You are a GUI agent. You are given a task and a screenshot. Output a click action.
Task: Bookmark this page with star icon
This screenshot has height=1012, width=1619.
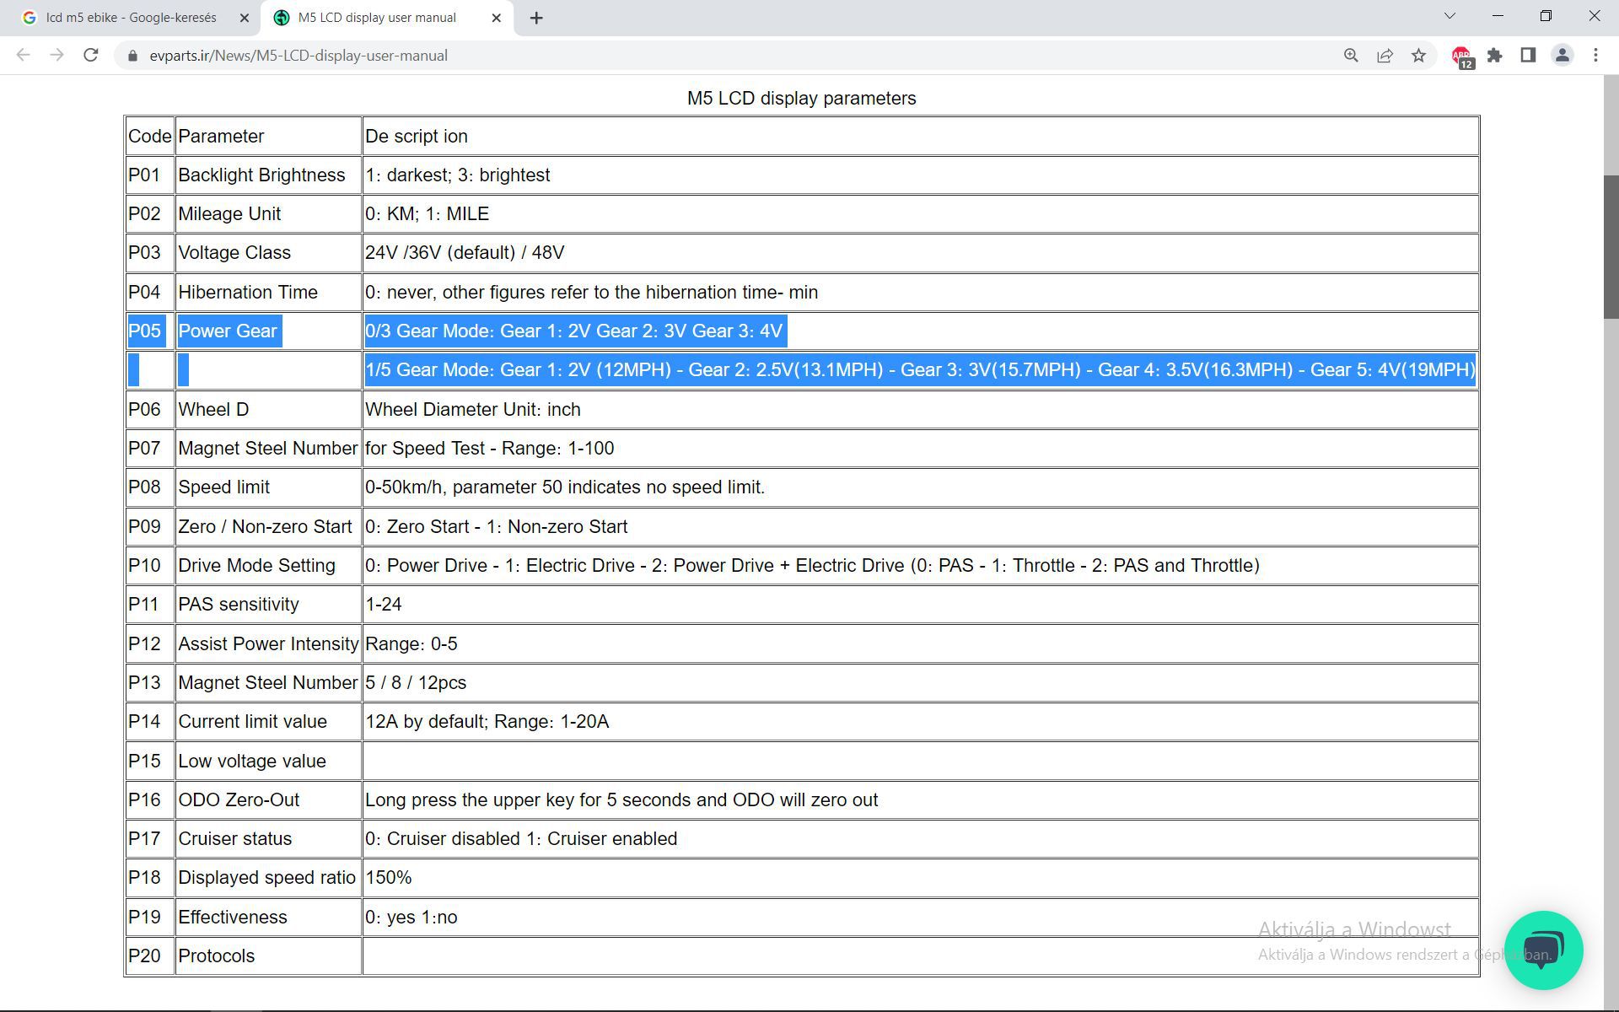pos(1418,56)
